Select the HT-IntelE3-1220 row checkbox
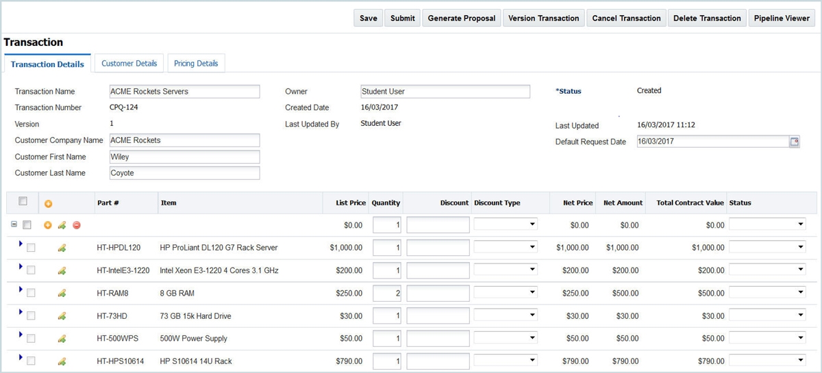Viewport: 822px width, 373px height. [x=31, y=270]
